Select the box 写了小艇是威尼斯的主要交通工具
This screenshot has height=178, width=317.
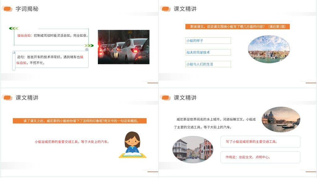[260, 142]
